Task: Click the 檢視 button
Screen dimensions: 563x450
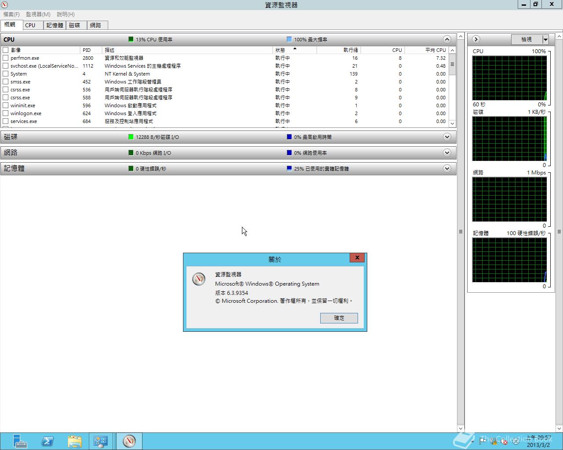Action: (526, 40)
